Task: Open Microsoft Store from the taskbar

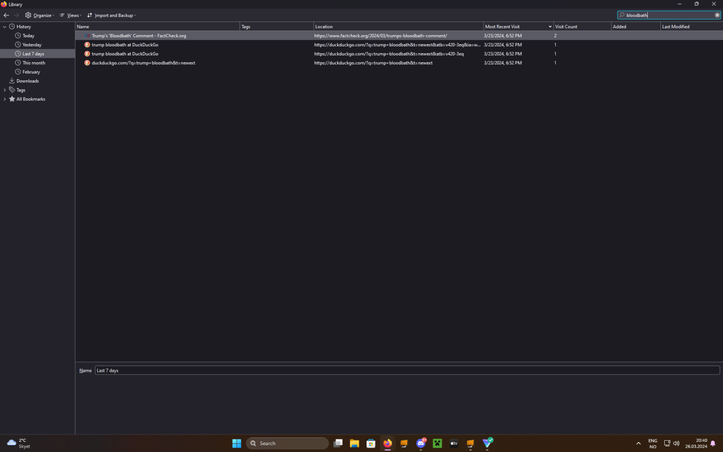Action: pos(371,444)
